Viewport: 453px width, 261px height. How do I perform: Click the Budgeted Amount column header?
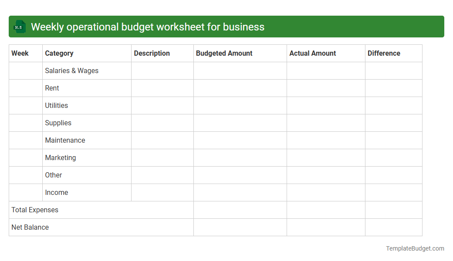coord(224,53)
